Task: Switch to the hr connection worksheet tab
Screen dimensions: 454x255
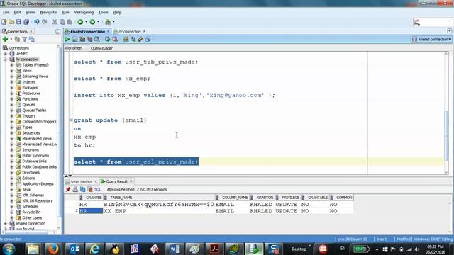Action: click(129, 31)
